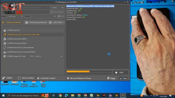
Task: Open the Paypal link
Action: pos(111,78)
